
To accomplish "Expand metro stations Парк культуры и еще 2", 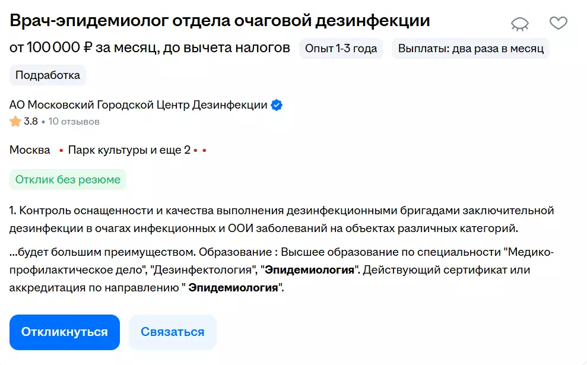I will (129, 150).
